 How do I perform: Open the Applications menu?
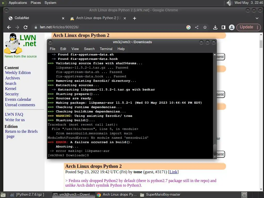[x=18, y=3]
